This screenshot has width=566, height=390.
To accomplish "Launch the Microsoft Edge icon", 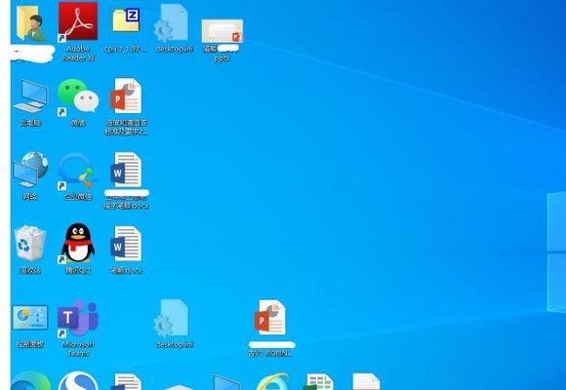I will 31,381.
